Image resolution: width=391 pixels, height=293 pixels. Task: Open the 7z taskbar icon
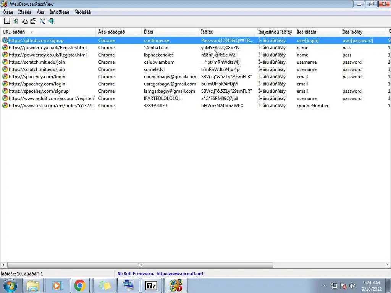(x=151, y=285)
